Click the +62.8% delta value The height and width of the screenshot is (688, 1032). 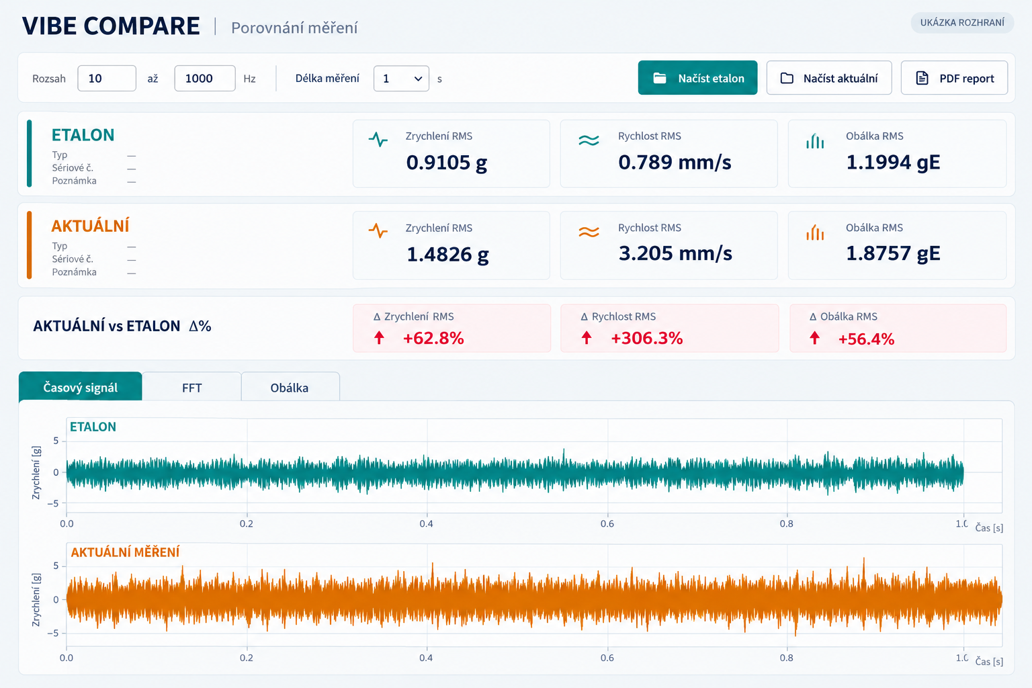pos(433,338)
